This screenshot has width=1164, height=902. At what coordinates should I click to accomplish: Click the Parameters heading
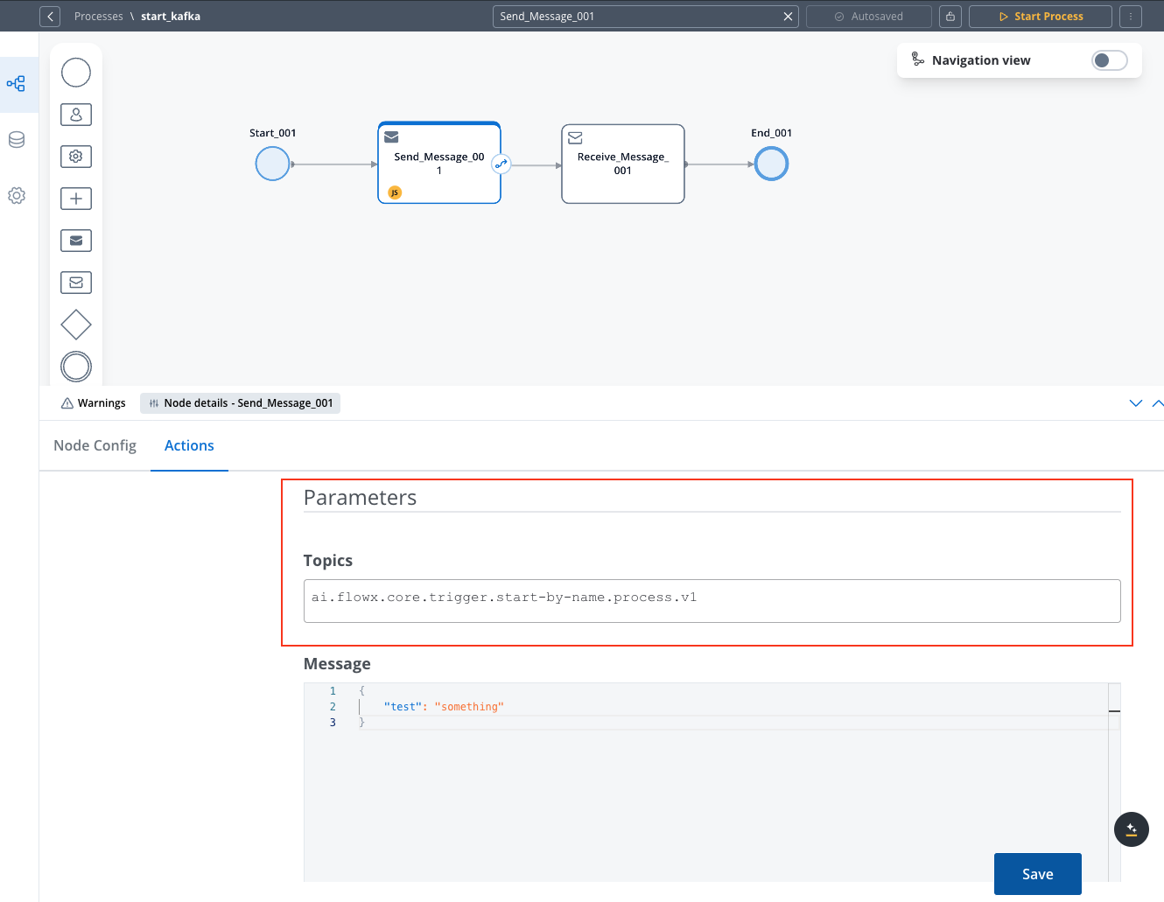pyautogui.click(x=360, y=498)
